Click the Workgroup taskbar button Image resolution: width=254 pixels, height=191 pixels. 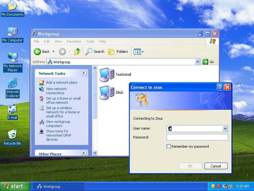[x=59, y=187]
